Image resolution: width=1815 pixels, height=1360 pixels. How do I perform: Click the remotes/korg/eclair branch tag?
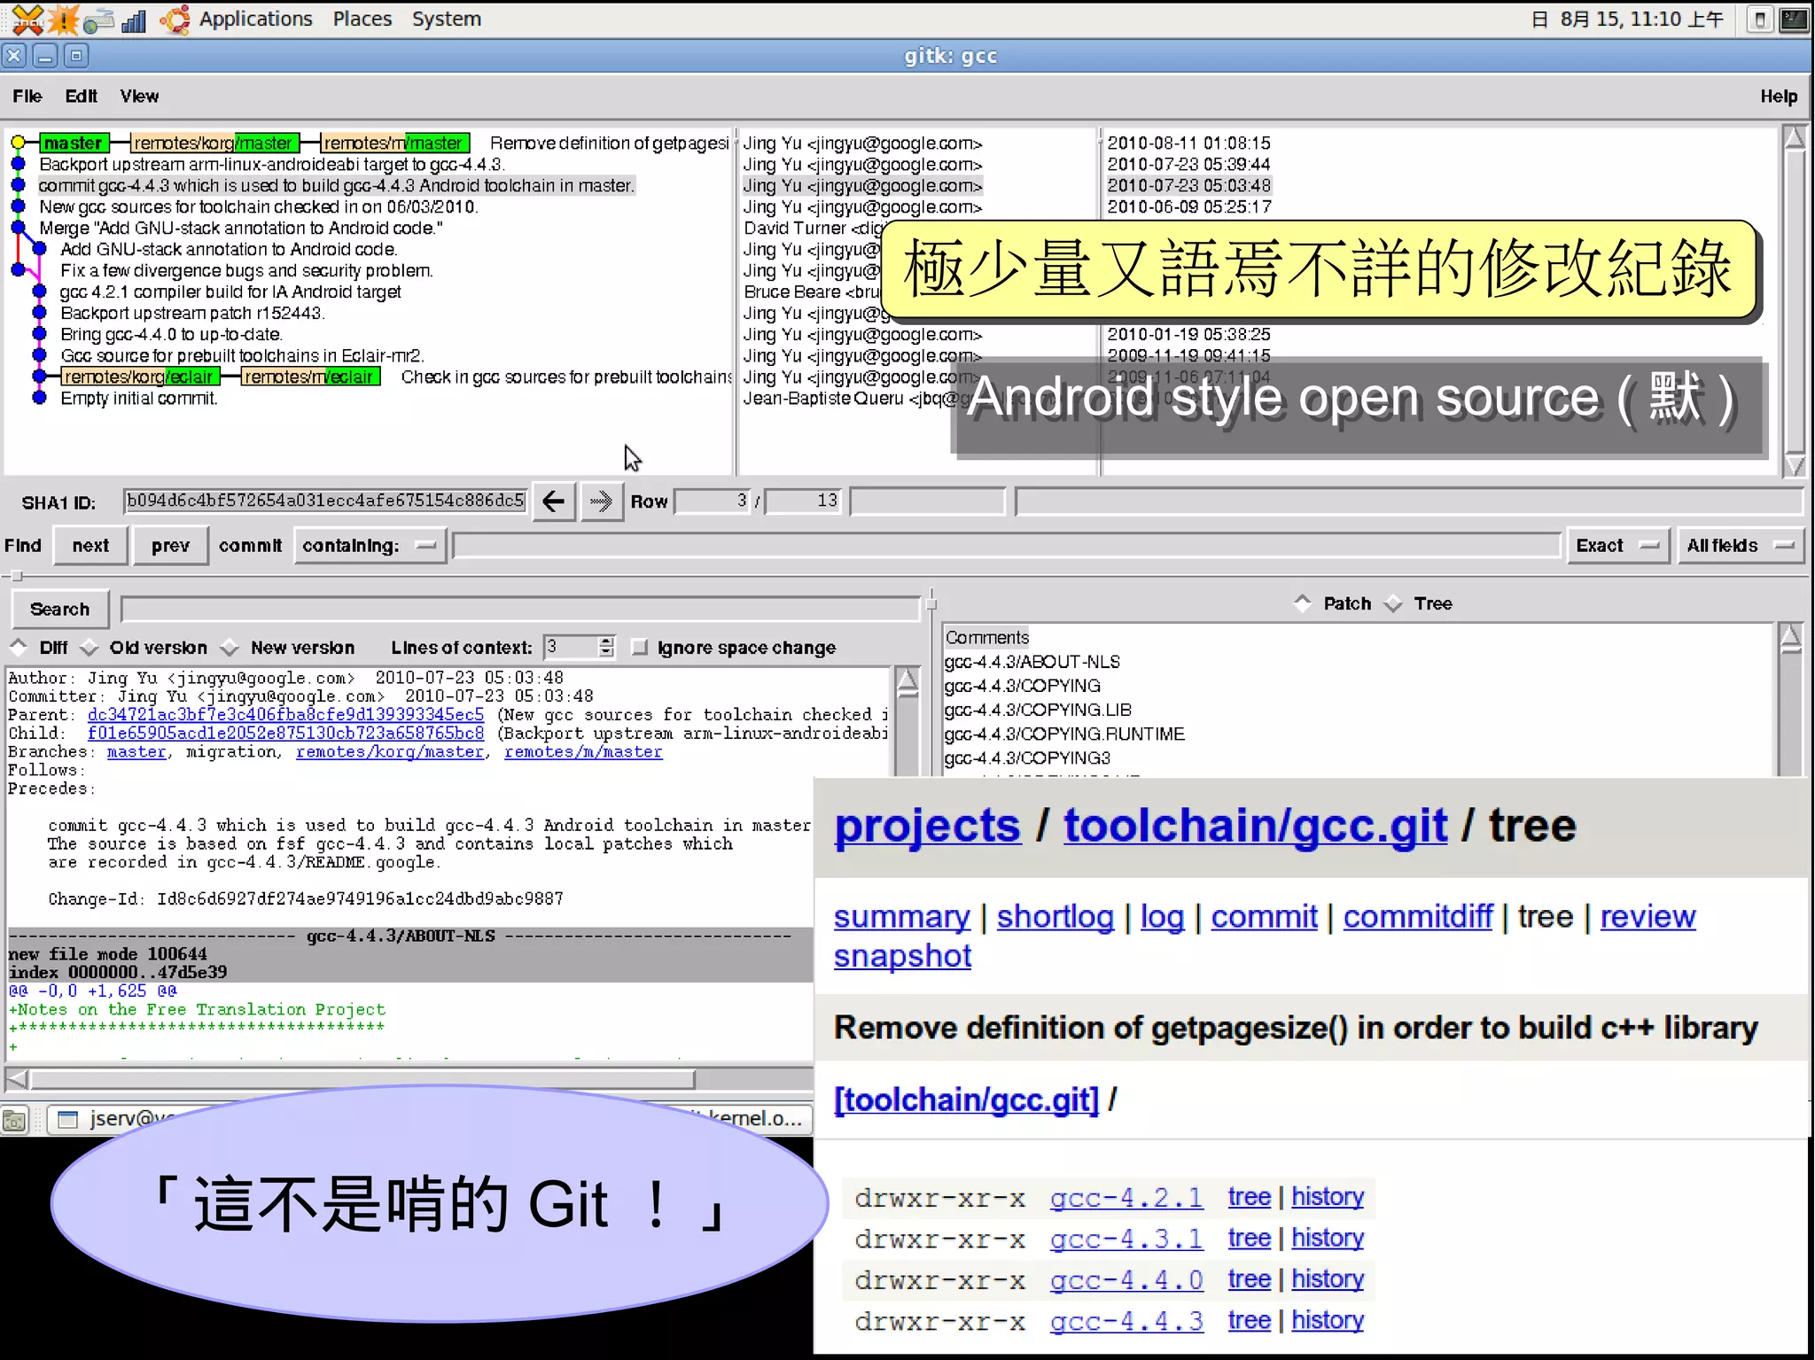click(x=139, y=377)
